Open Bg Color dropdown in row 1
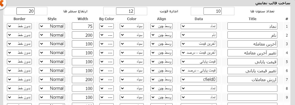Image resolution: width=295 pixels, height=105 pixels. tap(107, 26)
